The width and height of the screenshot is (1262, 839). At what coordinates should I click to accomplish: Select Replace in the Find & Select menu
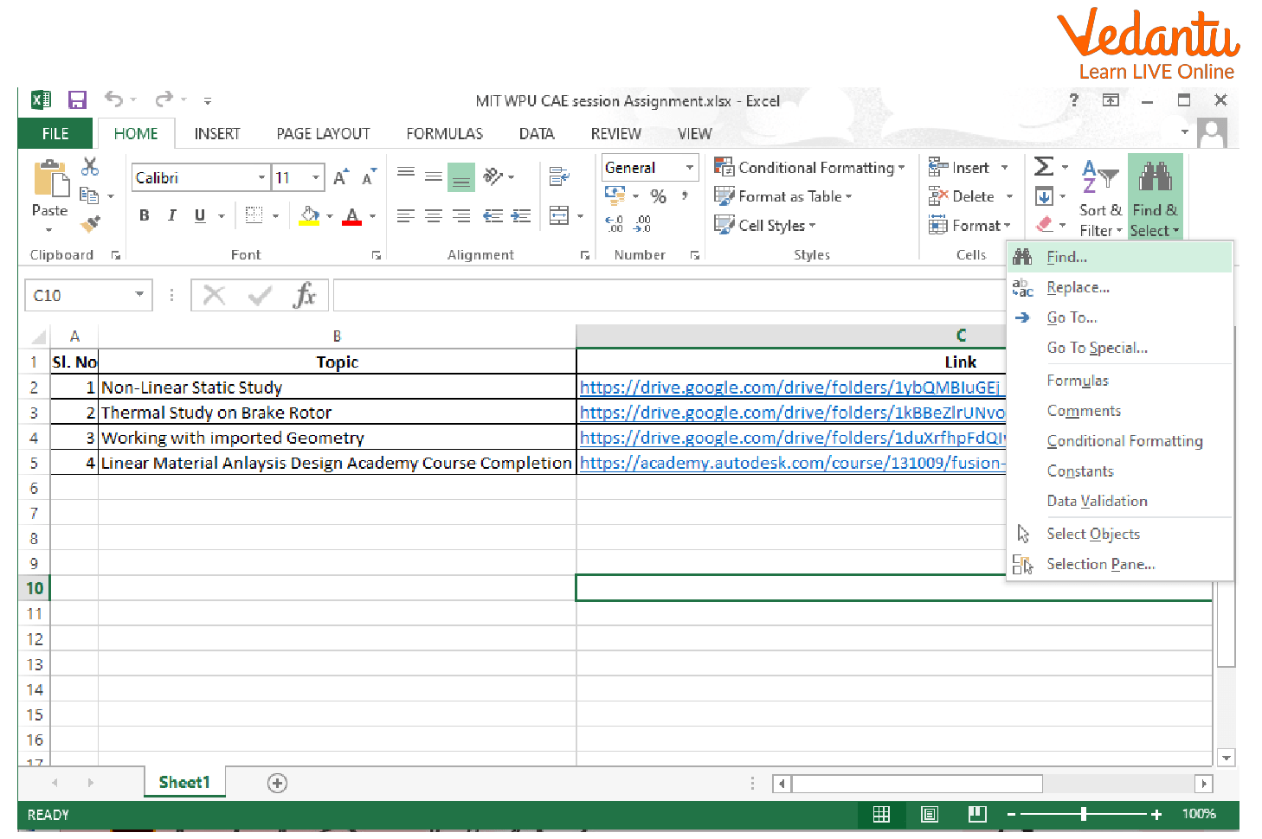(1078, 286)
